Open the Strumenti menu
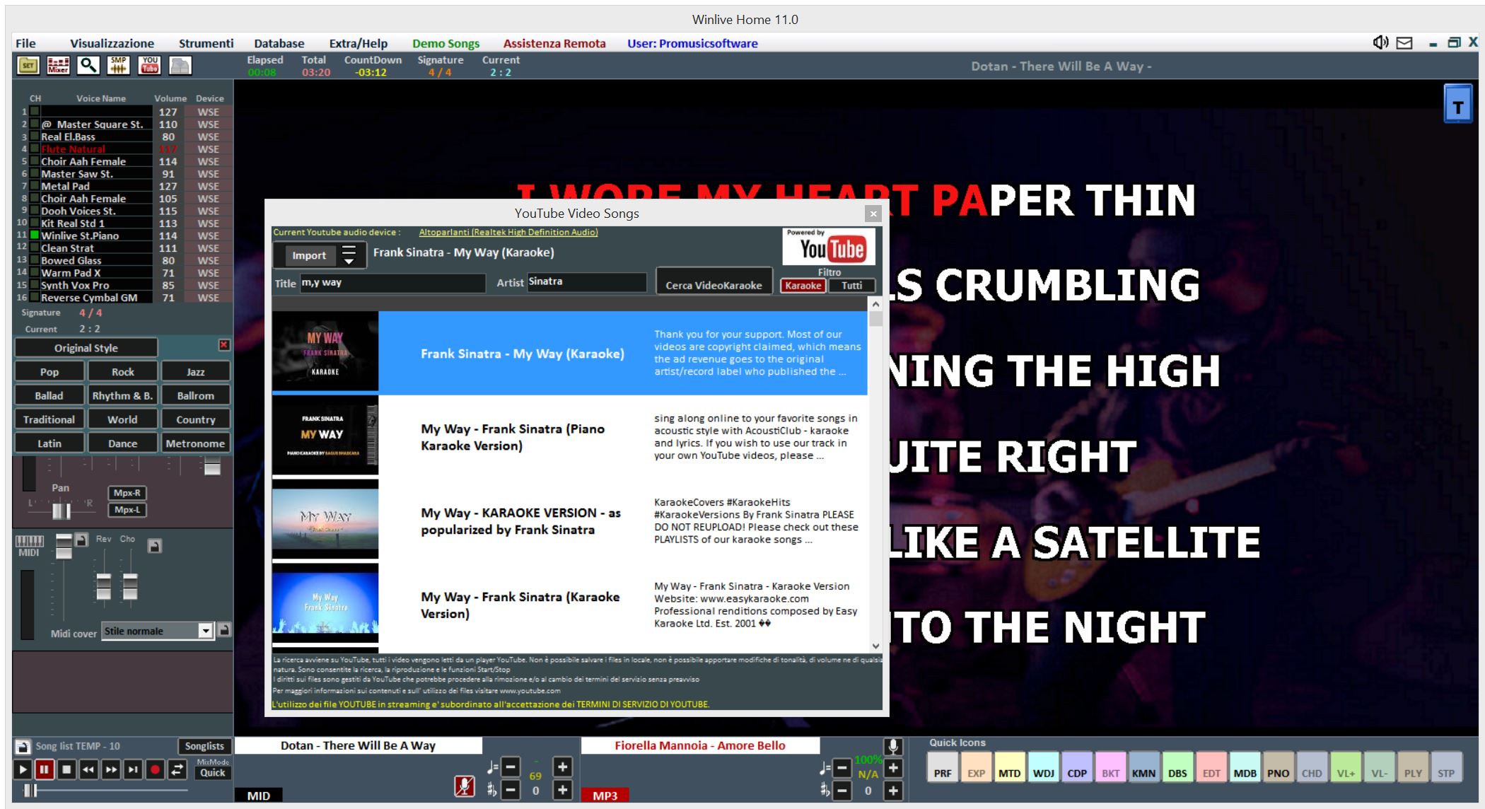Viewport: 1485px width, 809px height. 206,43
